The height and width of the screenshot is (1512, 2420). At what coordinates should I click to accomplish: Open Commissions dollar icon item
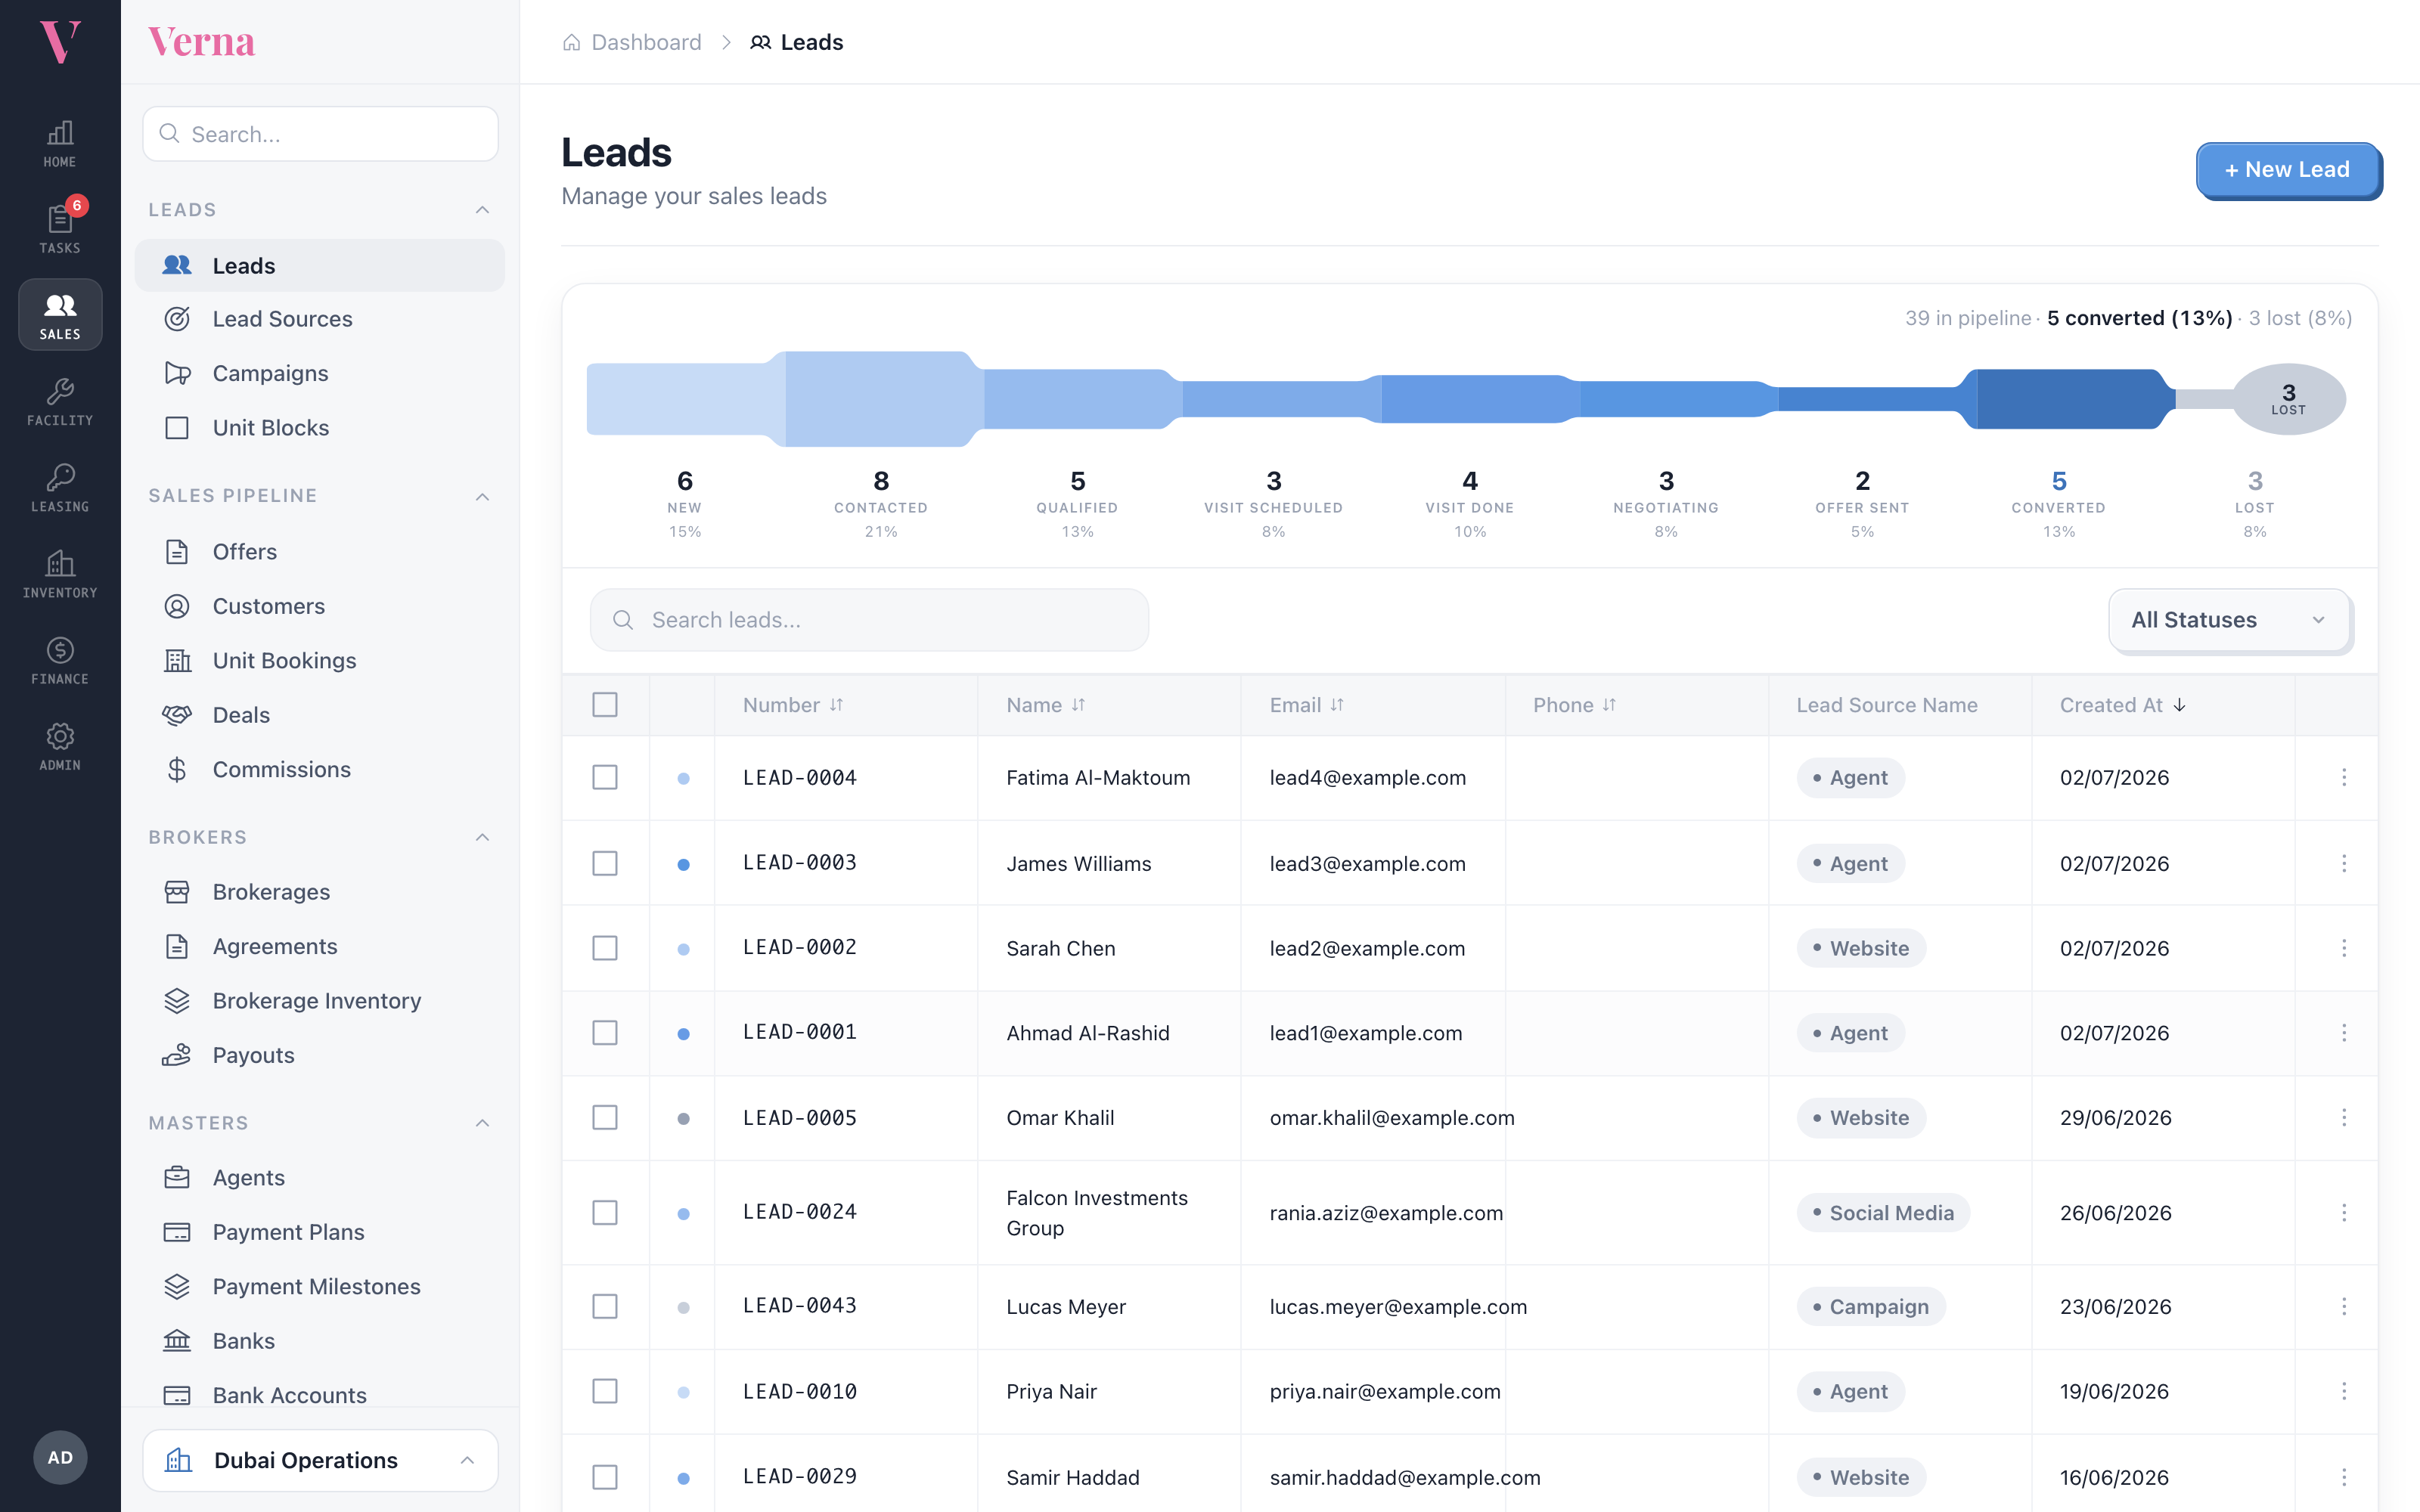click(x=320, y=769)
